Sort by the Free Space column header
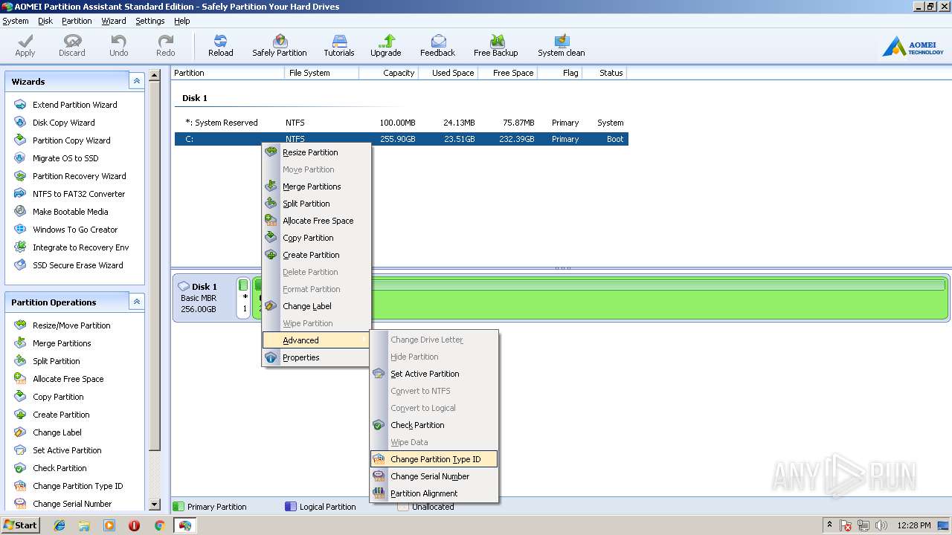This screenshot has width=952, height=535. pos(507,73)
